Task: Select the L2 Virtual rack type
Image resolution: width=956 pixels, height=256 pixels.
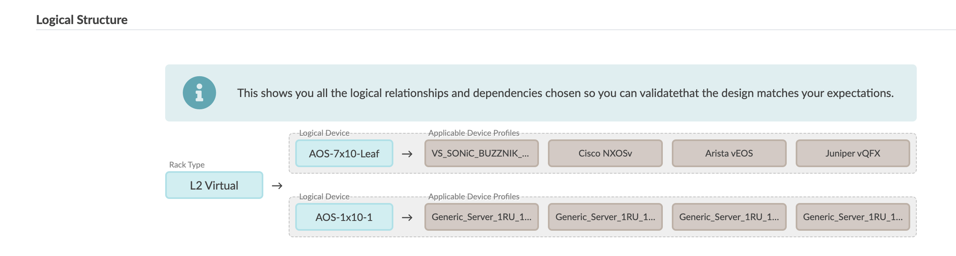Action: click(214, 185)
